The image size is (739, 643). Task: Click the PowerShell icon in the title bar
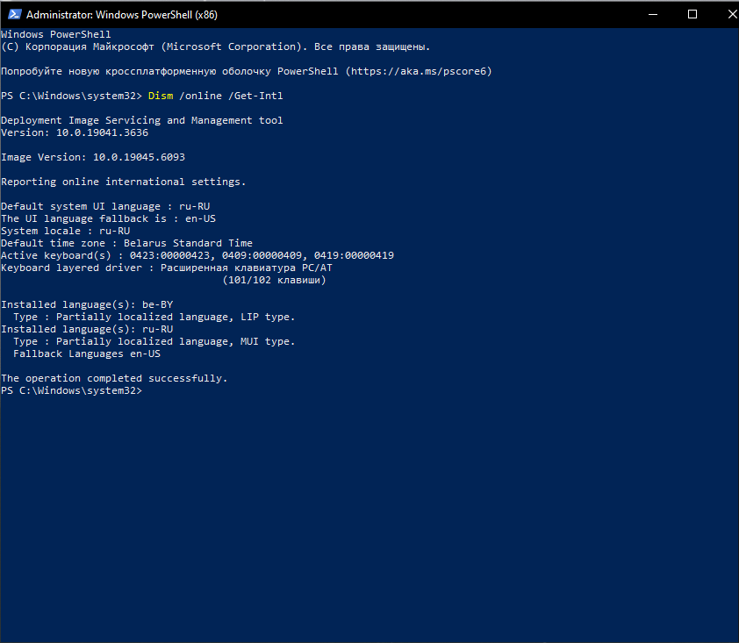pyautogui.click(x=15, y=14)
